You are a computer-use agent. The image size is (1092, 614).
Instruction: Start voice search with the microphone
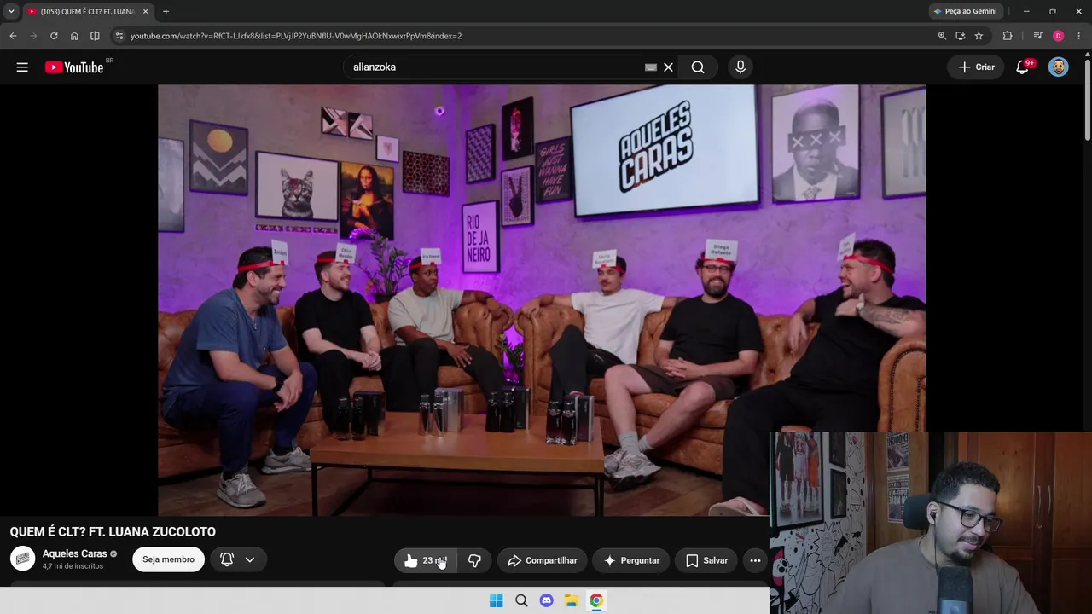pos(740,67)
